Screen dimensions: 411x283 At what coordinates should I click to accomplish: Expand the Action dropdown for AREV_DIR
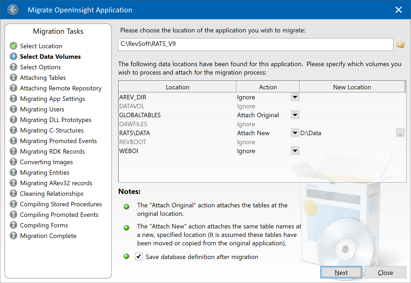pos(295,97)
